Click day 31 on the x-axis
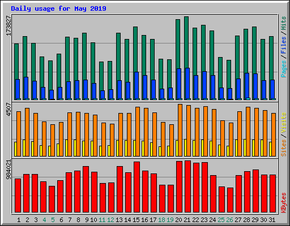The width and height of the screenshot is (290, 226). click(x=272, y=220)
